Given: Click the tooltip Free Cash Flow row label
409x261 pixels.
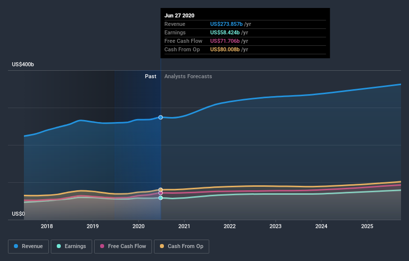Looking at the screenshot, I should [183, 41].
